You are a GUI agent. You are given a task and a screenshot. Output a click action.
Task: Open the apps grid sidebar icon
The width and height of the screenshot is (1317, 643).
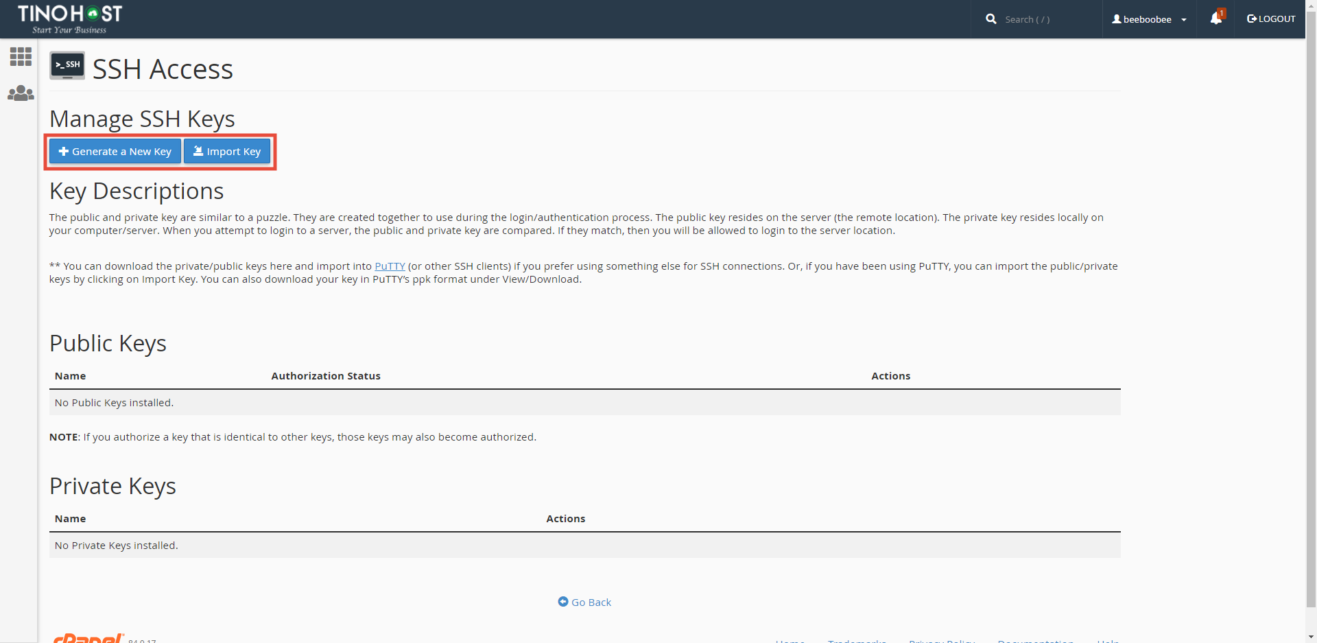(21, 57)
